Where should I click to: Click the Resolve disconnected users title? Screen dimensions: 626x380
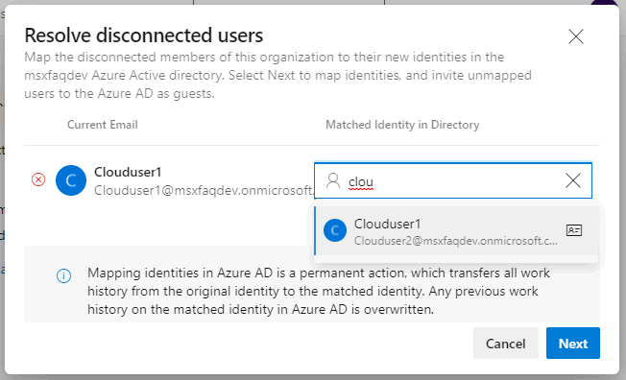[144, 36]
